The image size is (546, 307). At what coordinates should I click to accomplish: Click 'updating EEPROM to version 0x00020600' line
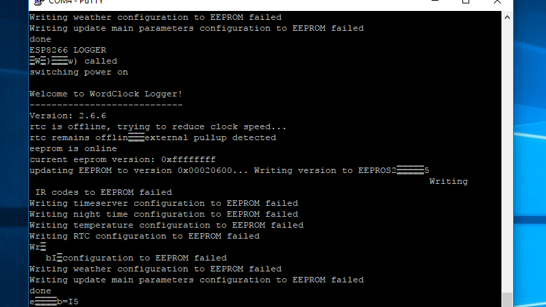click(x=138, y=170)
